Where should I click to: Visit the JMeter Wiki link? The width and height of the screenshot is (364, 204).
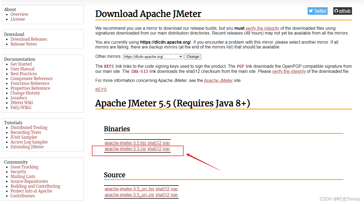pos(22,103)
